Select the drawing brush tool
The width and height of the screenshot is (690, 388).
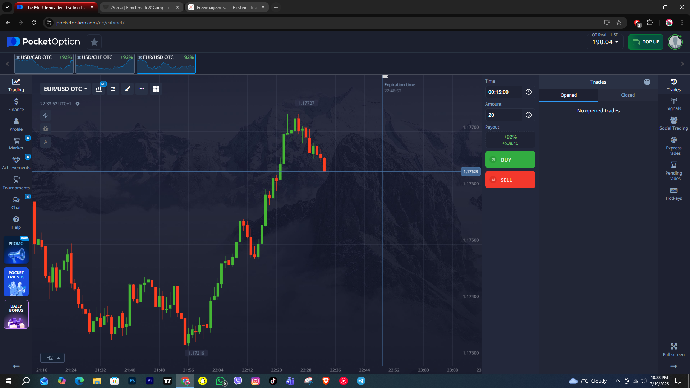pyautogui.click(x=127, y=89)
